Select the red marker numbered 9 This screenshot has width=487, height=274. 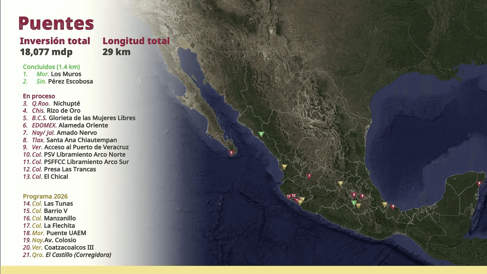click(x=393, y=207)
